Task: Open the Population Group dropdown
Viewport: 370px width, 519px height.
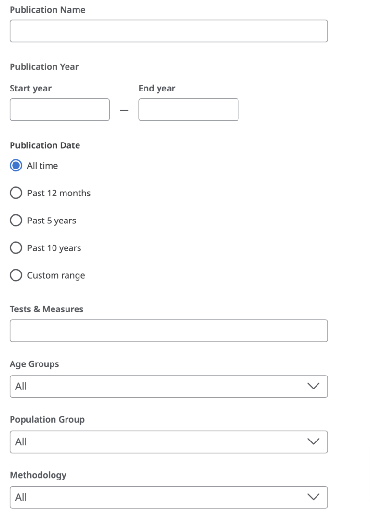Action: [169, 441]
